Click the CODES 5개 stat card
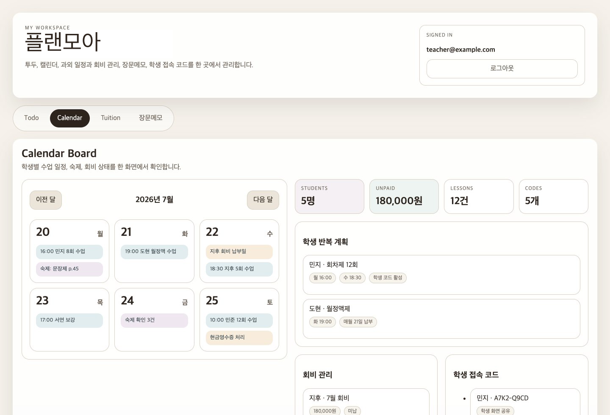This screenshot has width=610, height=415. coord(554,196)
